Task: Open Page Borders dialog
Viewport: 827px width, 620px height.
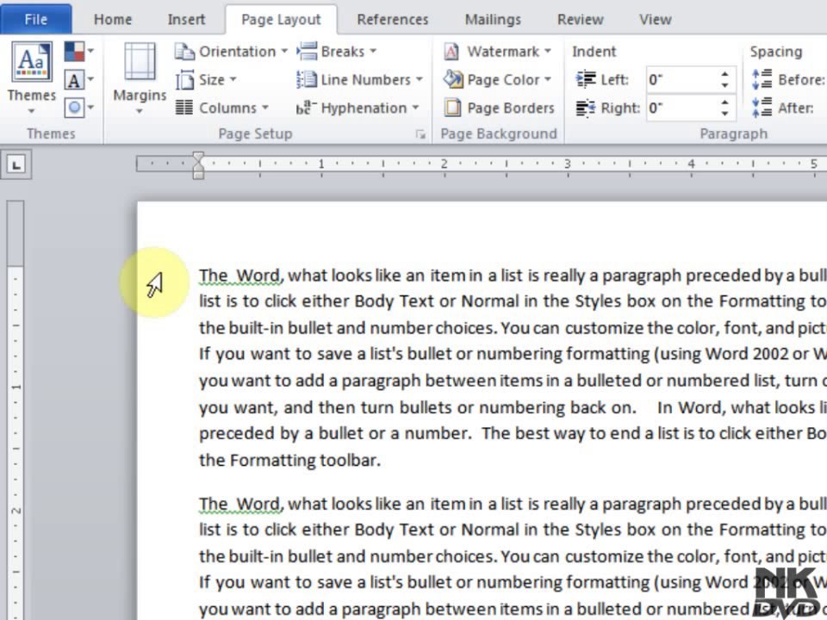Action: click(499, 108)
